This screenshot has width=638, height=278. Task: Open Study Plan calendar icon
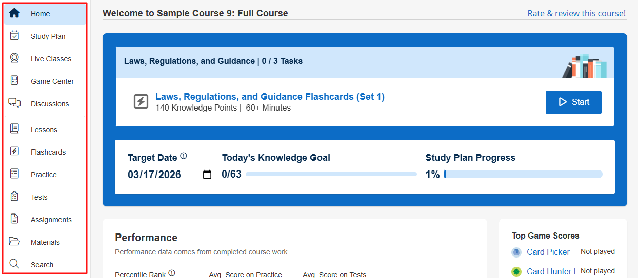coord(14,36)
